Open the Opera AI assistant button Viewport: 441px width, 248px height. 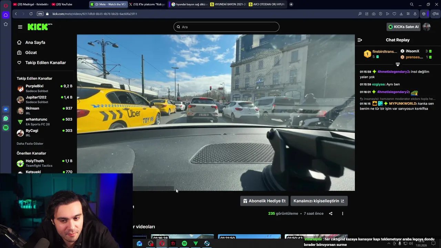pos(435,14)
